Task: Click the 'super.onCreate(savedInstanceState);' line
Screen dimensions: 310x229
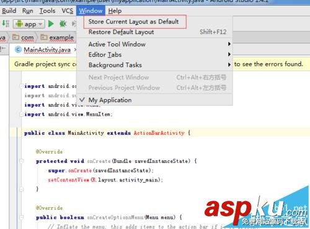Action: 101,171
